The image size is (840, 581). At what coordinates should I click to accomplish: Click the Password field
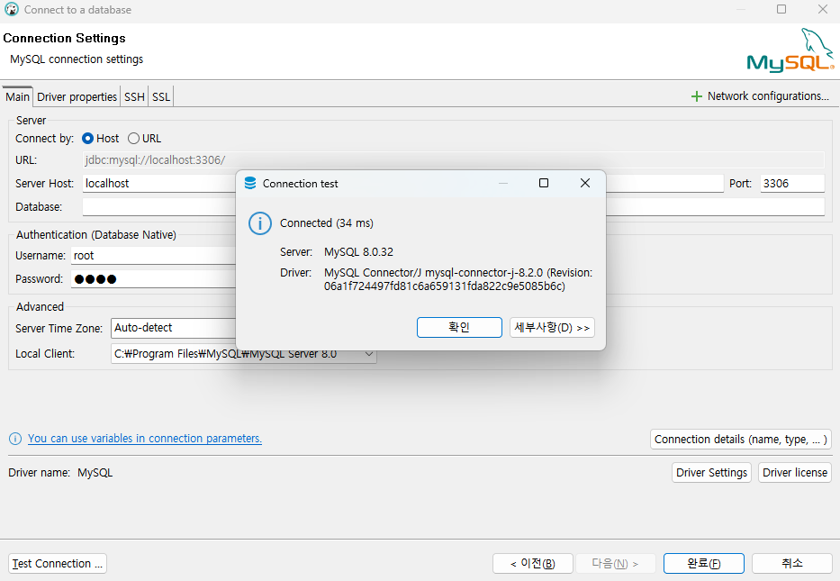tap(154, 279)
